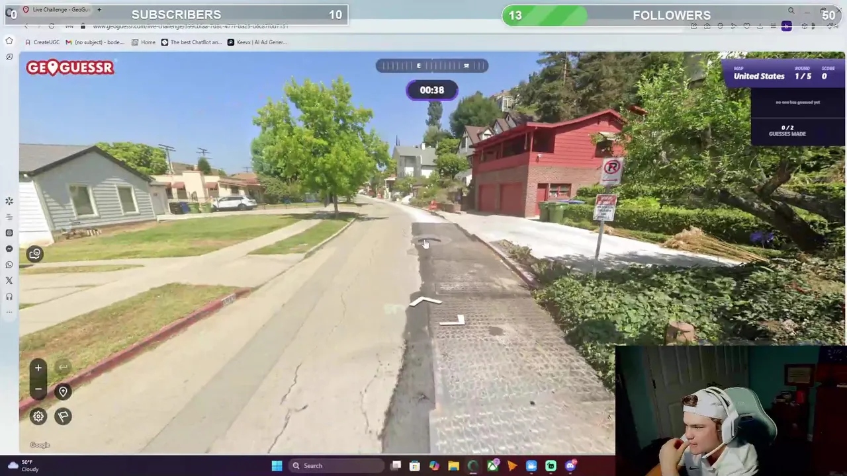Click the side navigation arrow on road
The height and width of the screenshot is (476, 847).
pos(453,321)
